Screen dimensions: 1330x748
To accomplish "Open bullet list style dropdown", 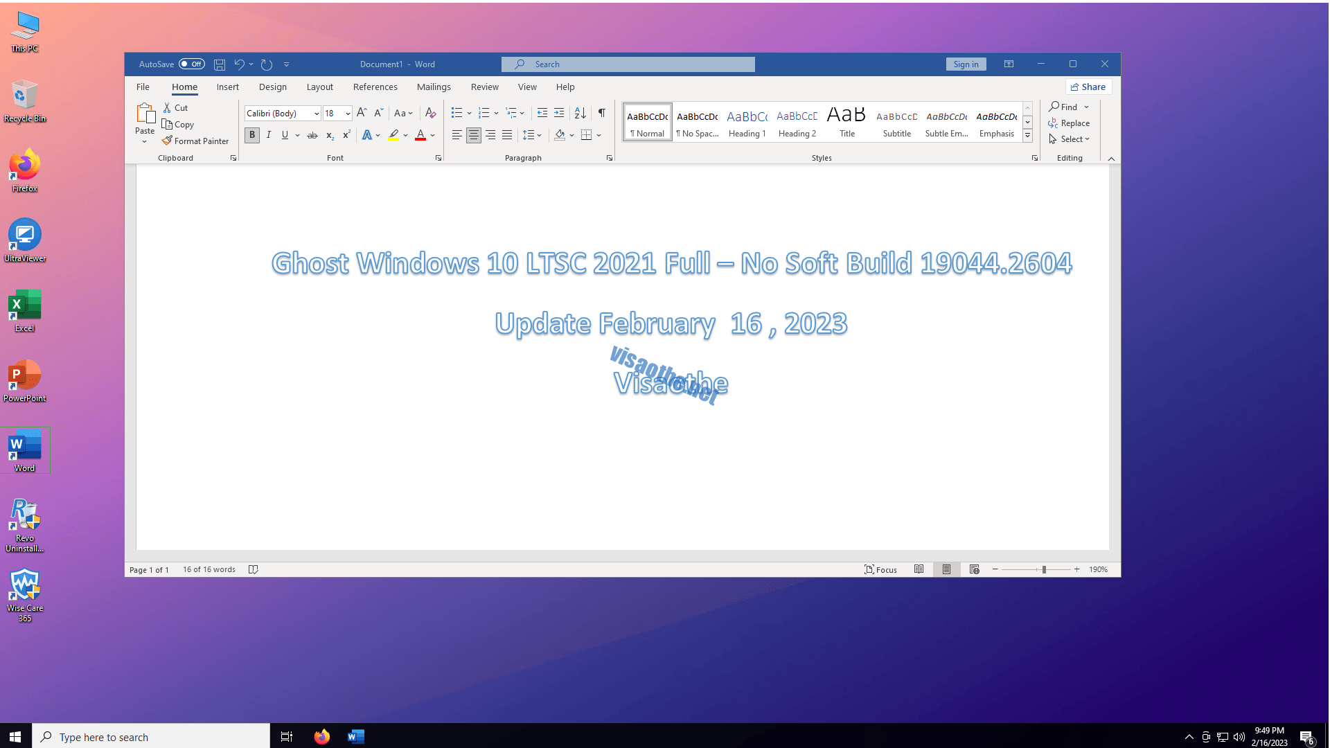I will (x=469, y=113).
